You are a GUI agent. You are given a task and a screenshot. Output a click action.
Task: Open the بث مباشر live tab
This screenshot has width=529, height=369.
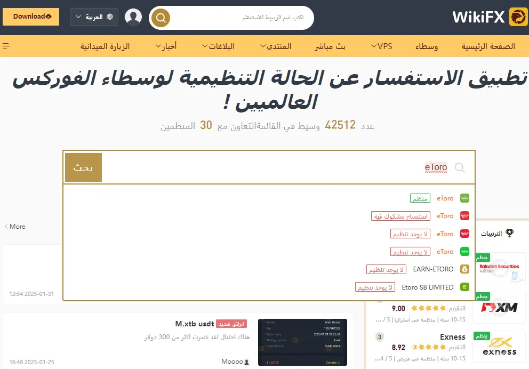point(330,46)
